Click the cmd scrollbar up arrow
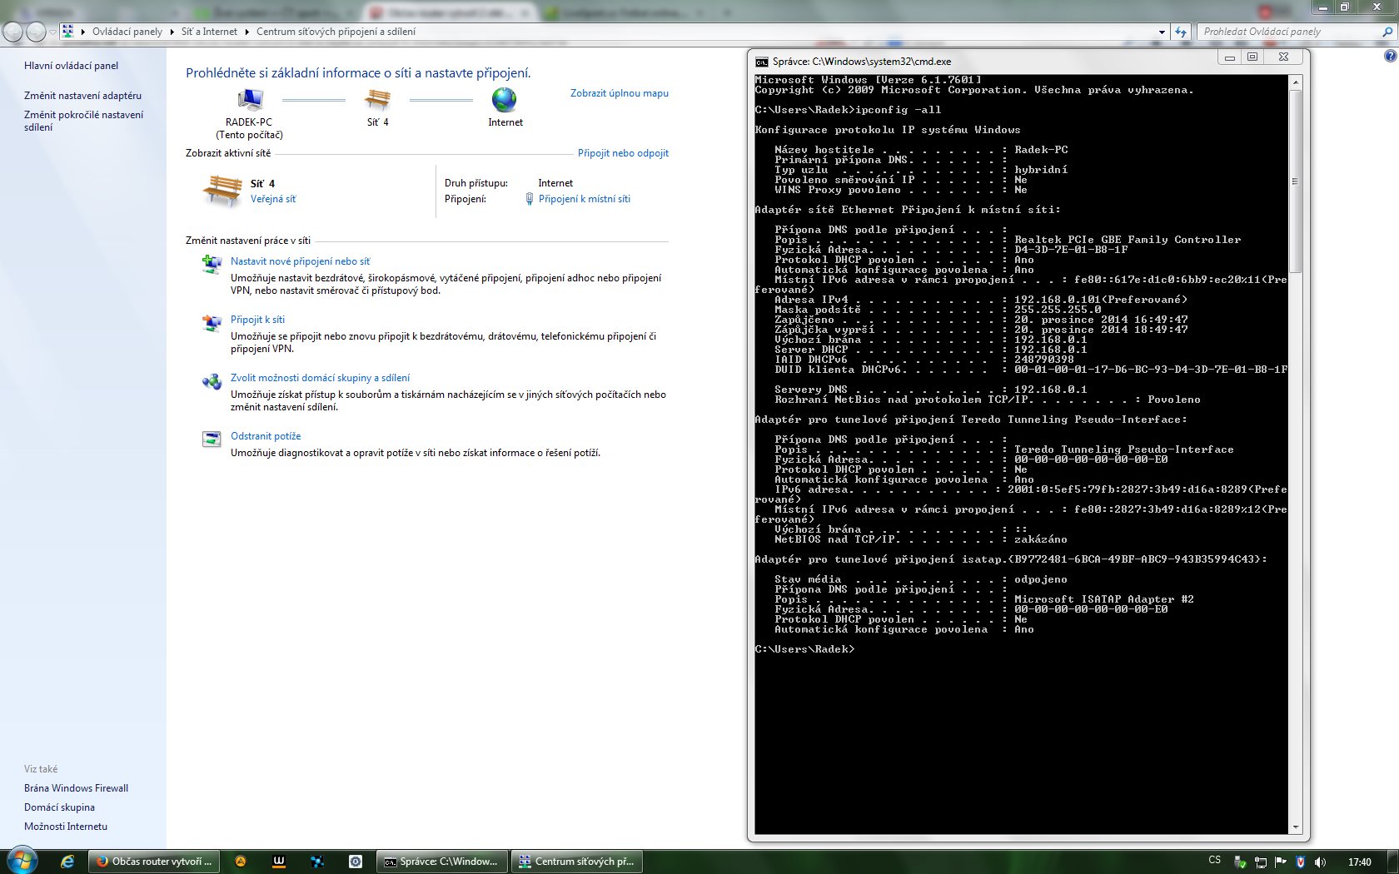The image size is (1399, 874). pyautogui.click(x=1295, y=82)
